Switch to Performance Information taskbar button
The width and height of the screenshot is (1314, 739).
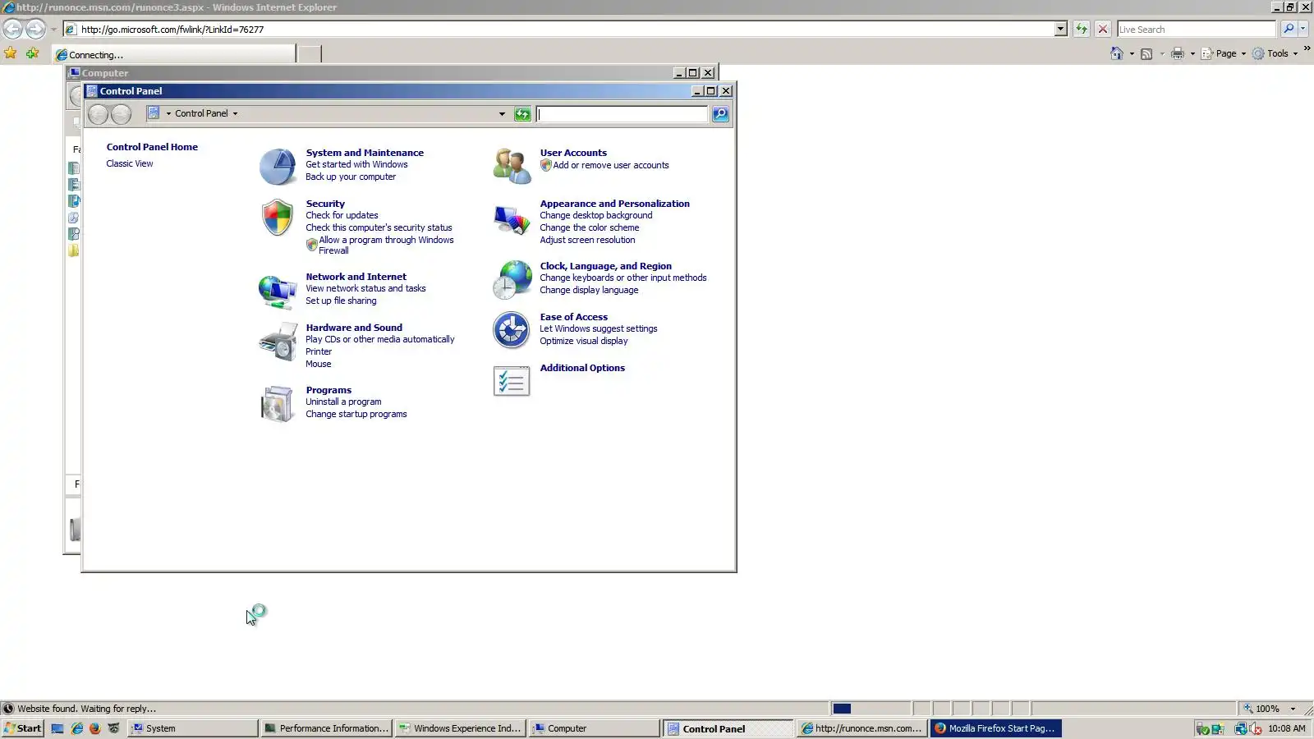(326, 728)
